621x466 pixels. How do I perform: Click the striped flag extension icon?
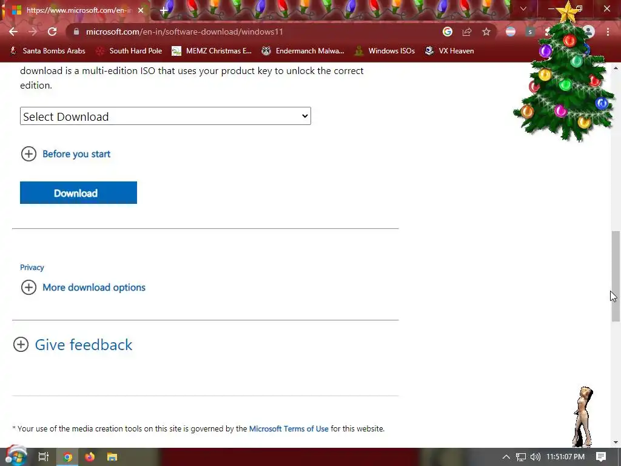pos(511,32)
